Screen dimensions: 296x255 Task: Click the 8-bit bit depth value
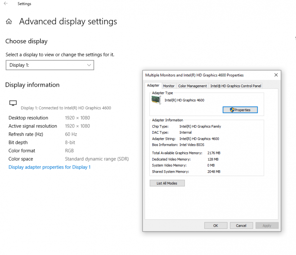70,142
